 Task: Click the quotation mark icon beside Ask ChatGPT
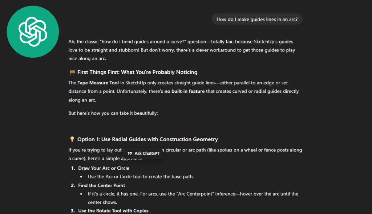tap(130, 153)
